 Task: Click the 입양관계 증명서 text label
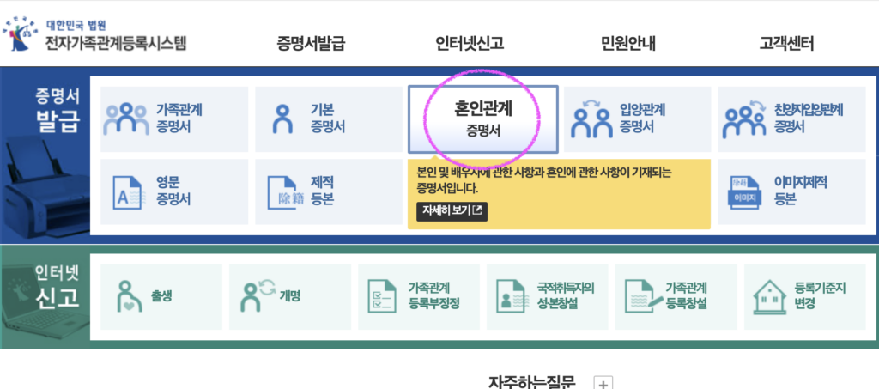tap(642, 119)
